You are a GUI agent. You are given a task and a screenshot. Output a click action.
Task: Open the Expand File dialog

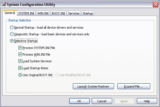point(134,86)
